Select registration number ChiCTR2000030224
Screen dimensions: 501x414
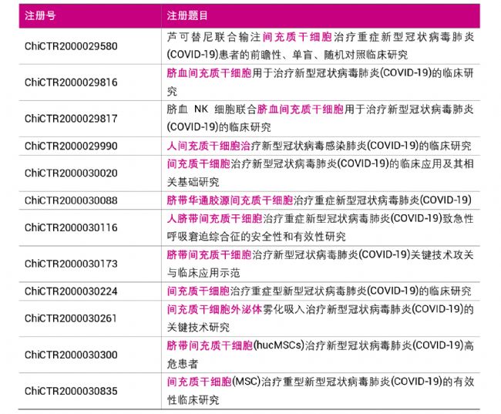click(x=71, y=291)
